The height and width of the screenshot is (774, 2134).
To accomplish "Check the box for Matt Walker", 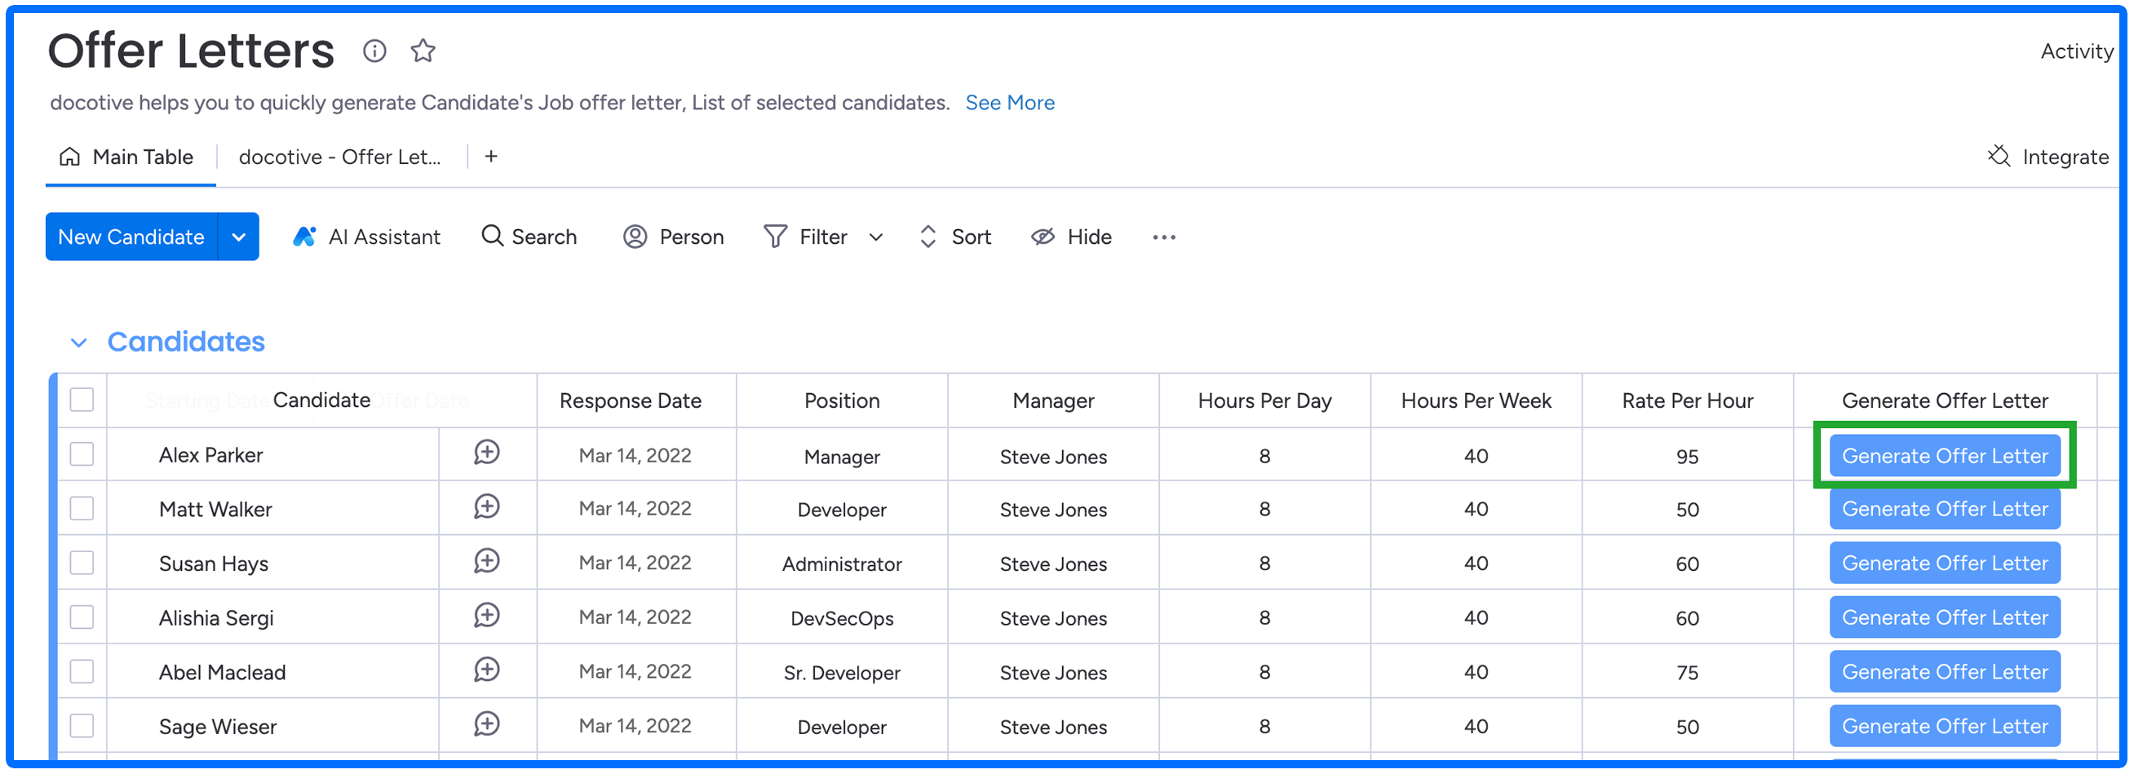I will (82, 509).
